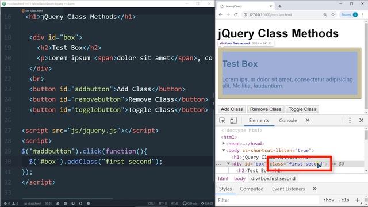This screenshot has height=207, width=368.
Task: Open a new browser tab
Action: [280, 6]
